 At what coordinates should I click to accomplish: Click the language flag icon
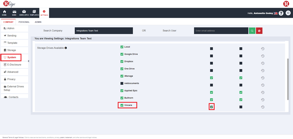[x=276, y=13]
